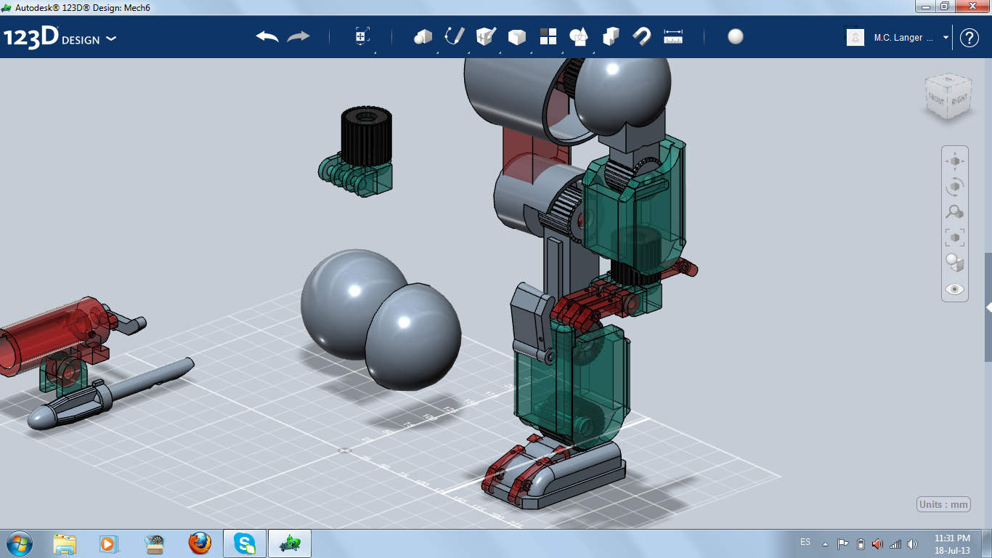
Task: Click the Fit view tool
Action: [x=955, y=238]
